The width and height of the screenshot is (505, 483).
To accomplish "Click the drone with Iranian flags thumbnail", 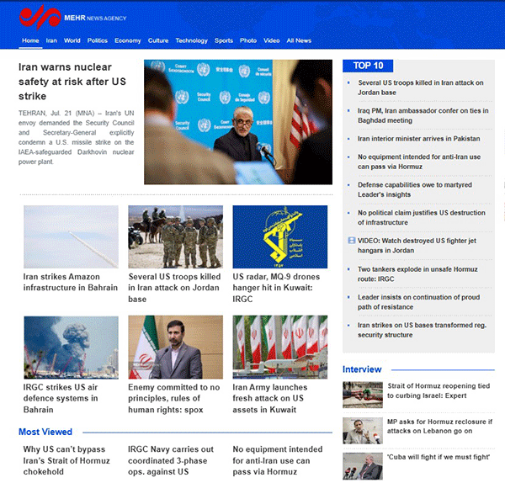I will click(280, 348).
